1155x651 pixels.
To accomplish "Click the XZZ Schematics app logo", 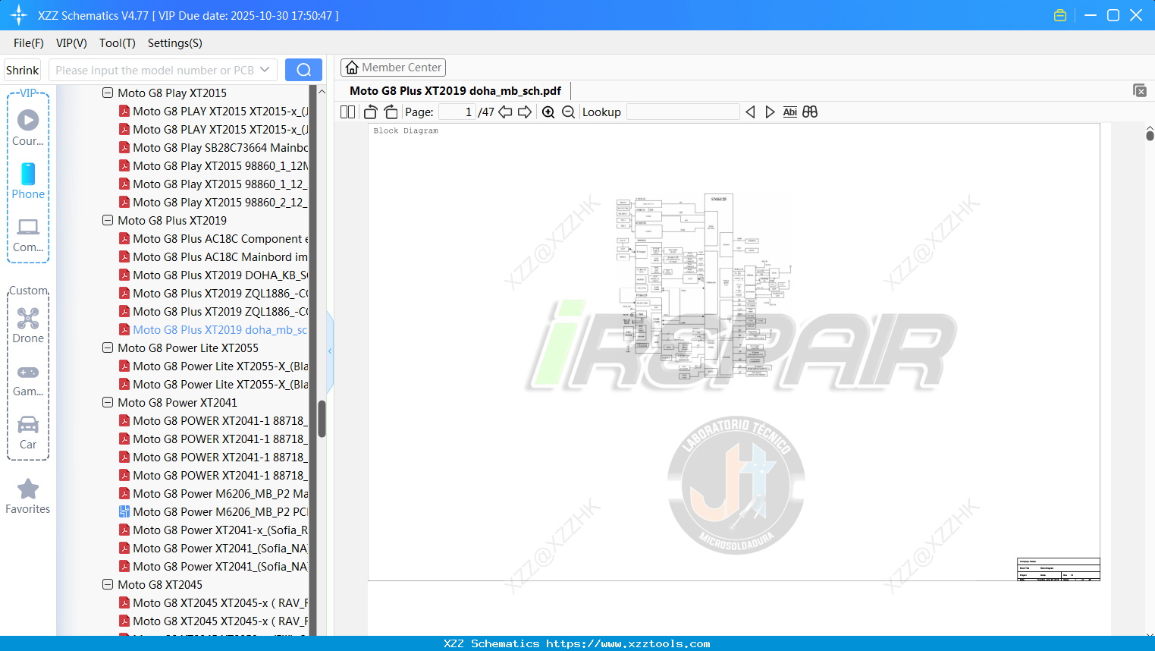I will coord(19,15).
